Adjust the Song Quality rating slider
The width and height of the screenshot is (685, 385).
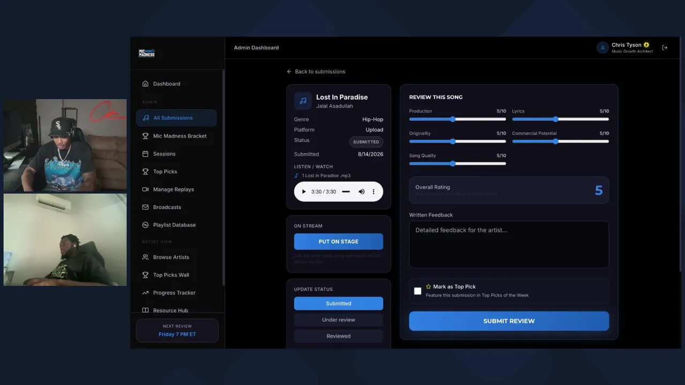tap(458, 164)
